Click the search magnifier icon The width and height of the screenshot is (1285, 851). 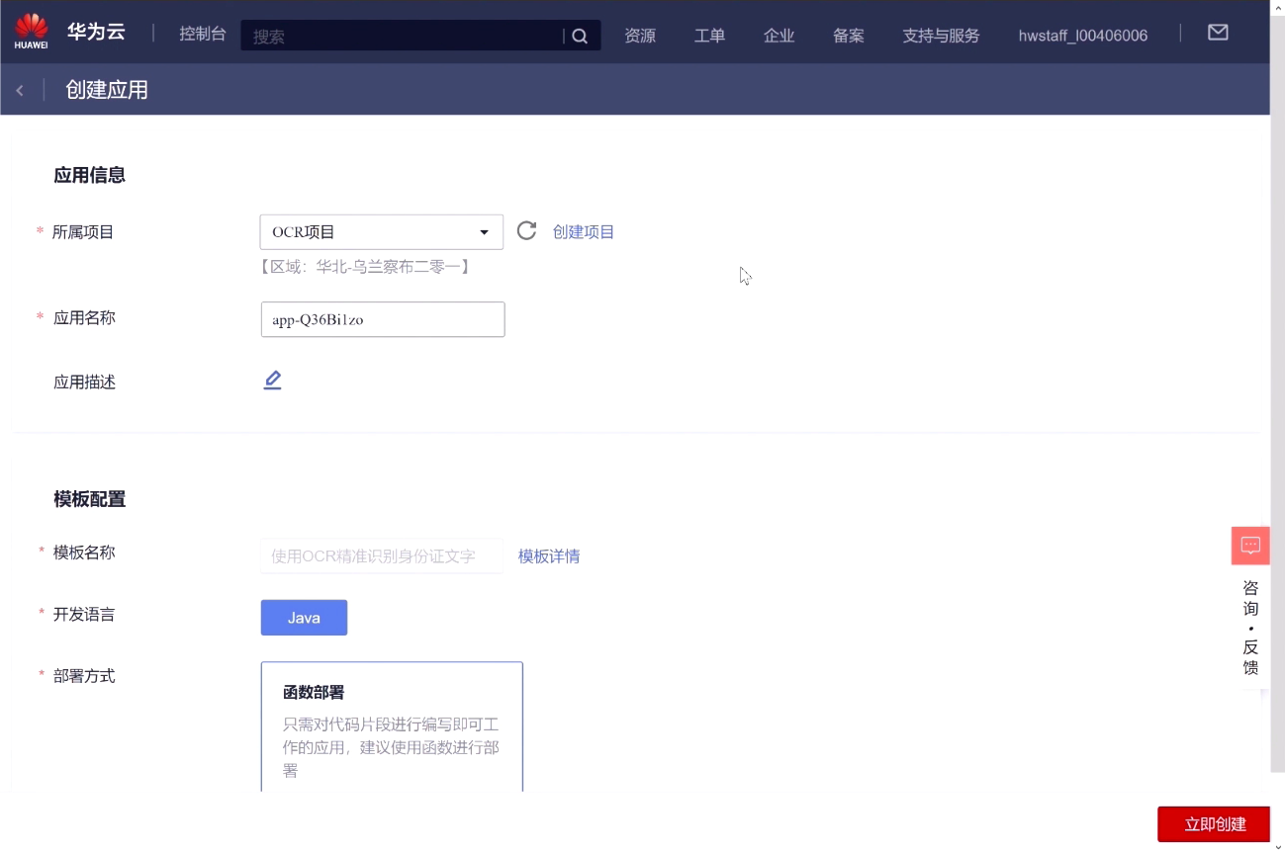click(581, 36)
